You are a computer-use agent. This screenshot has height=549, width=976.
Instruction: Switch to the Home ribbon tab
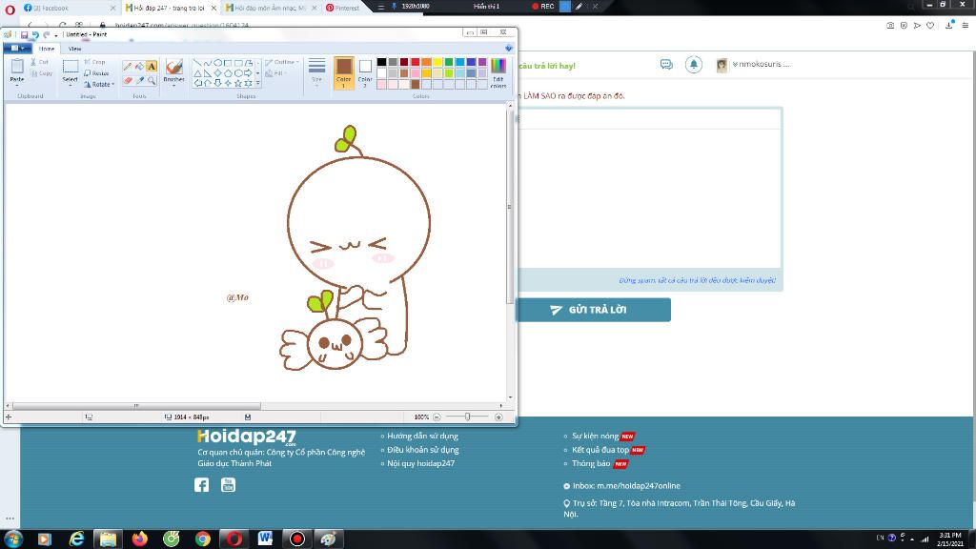(x=47, y=49)
